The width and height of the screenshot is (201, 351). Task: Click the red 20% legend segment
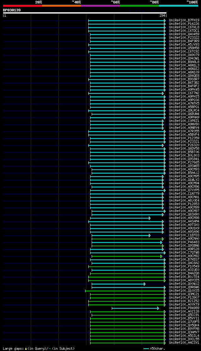click(x=23, y=6)
